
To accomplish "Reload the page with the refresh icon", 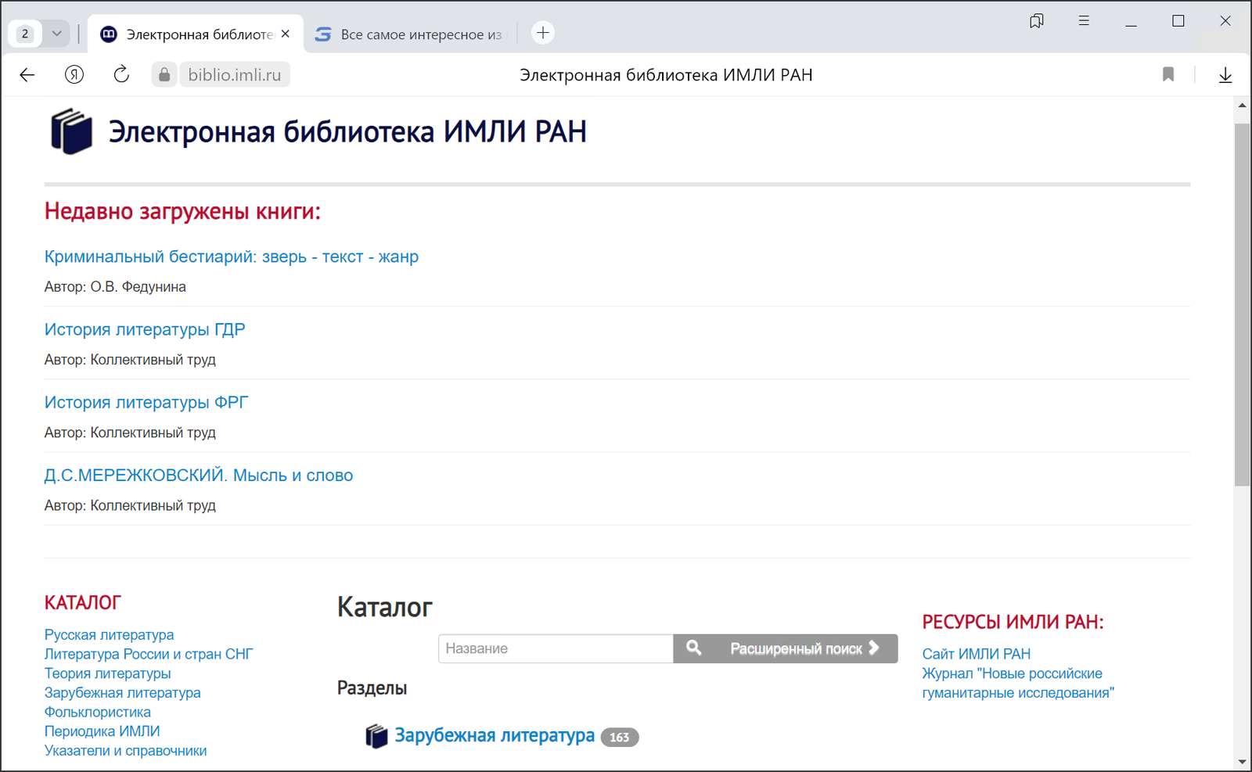I will (121, 75).
